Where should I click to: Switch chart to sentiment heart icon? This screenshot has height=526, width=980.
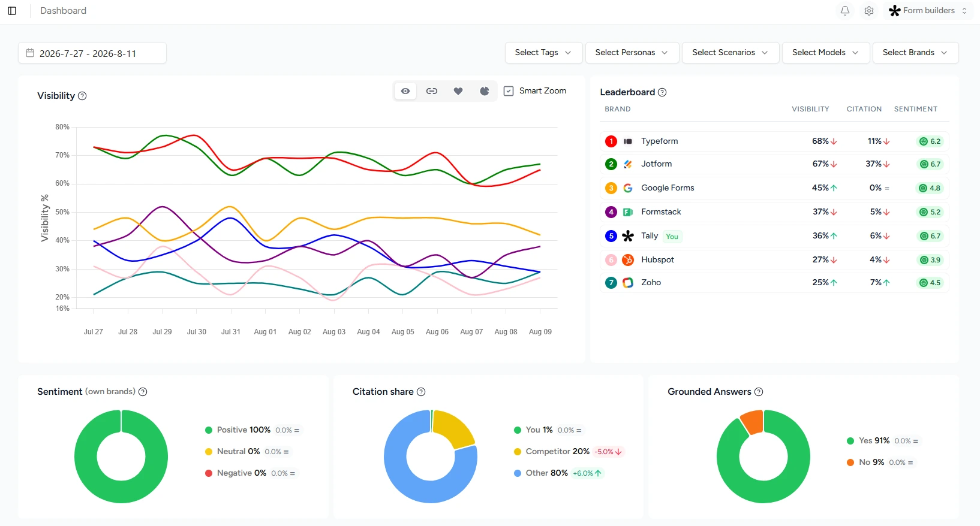click(x=458, y=91)
